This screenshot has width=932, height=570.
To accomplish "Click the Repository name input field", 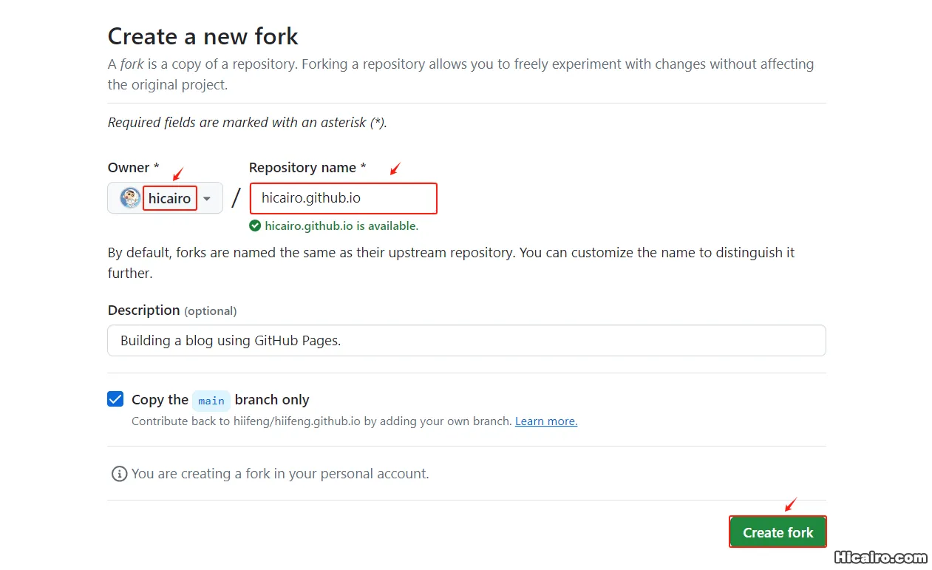I will click(343, 198).
